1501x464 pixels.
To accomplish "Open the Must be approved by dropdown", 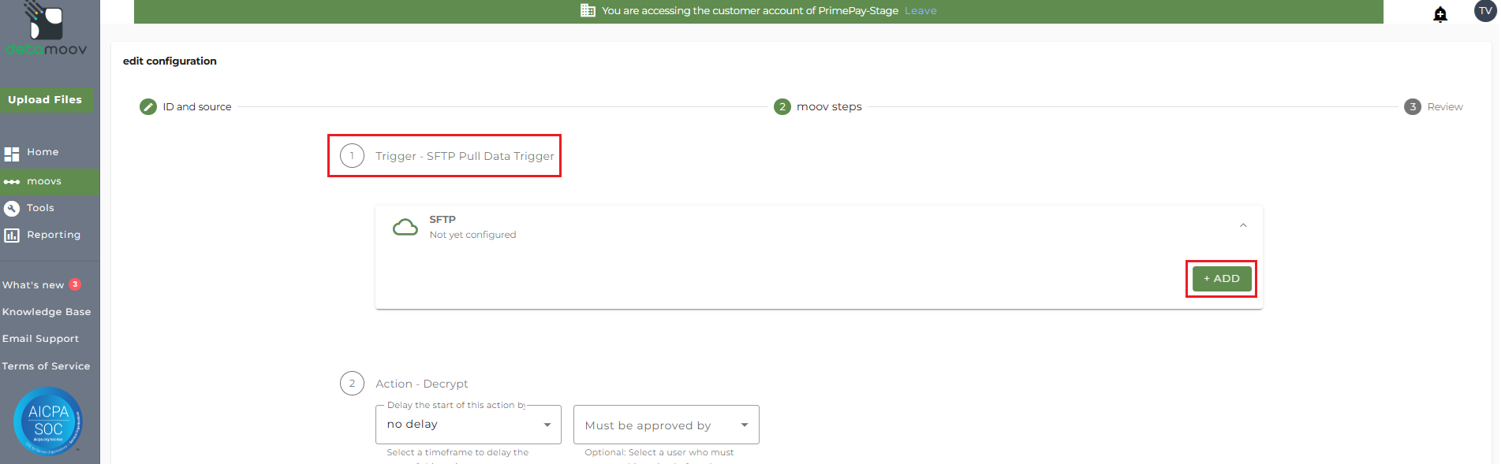I will pyautogui.click(x=666, y=425).
